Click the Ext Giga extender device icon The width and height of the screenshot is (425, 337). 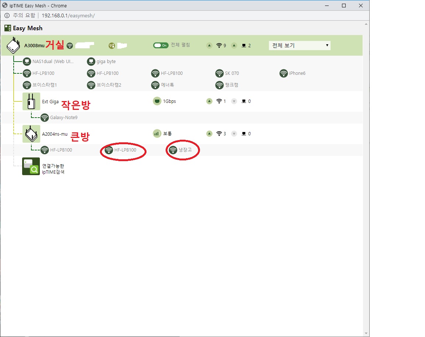[x=31, y=101]
